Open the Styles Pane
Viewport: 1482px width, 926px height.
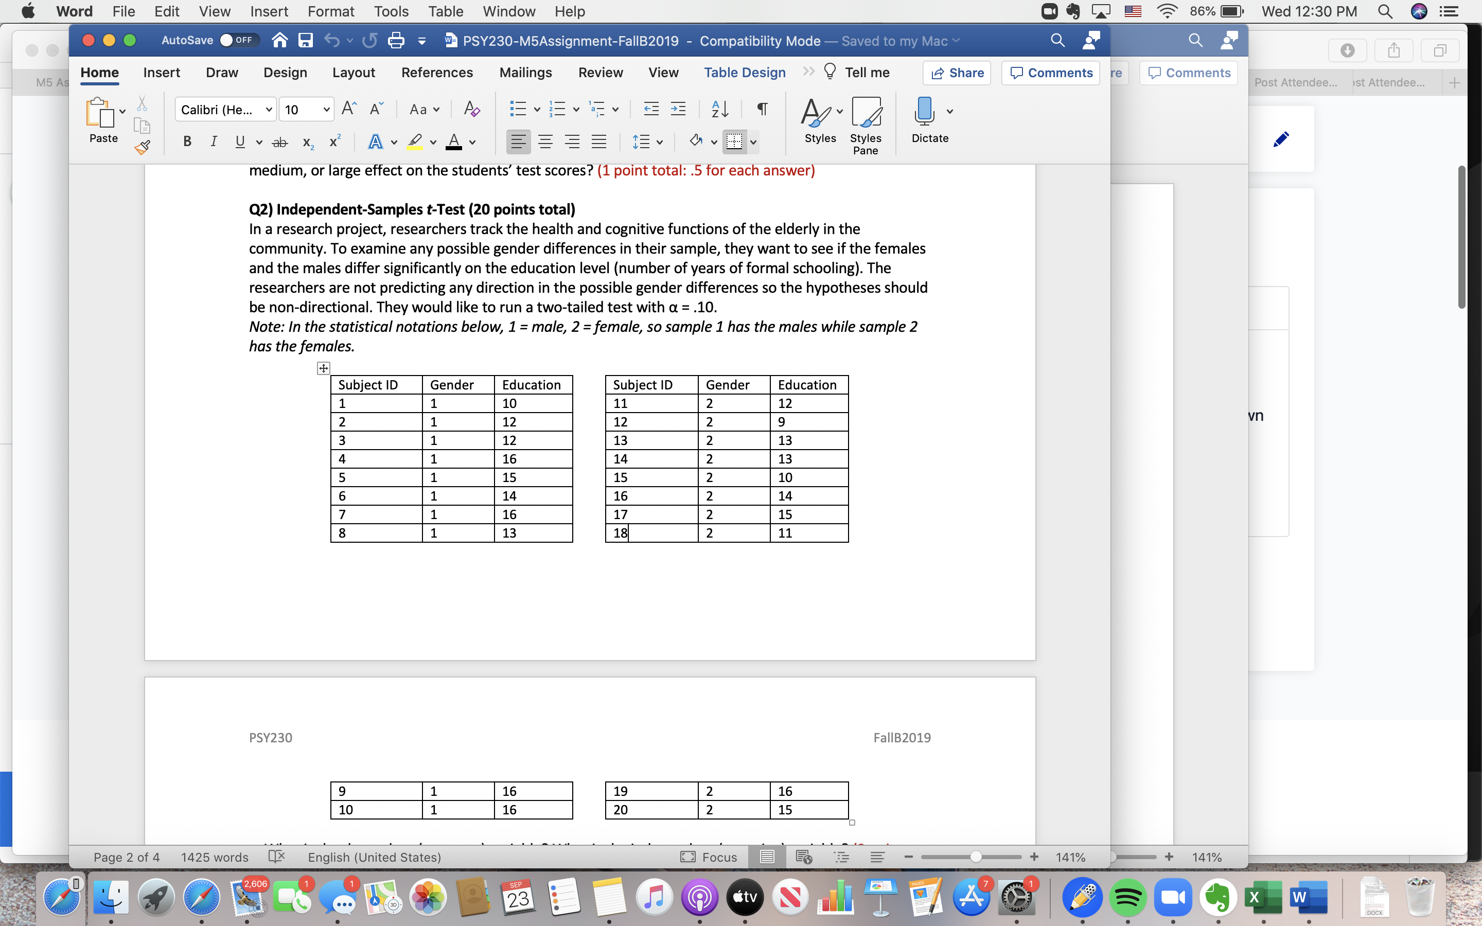pos(866,126)
